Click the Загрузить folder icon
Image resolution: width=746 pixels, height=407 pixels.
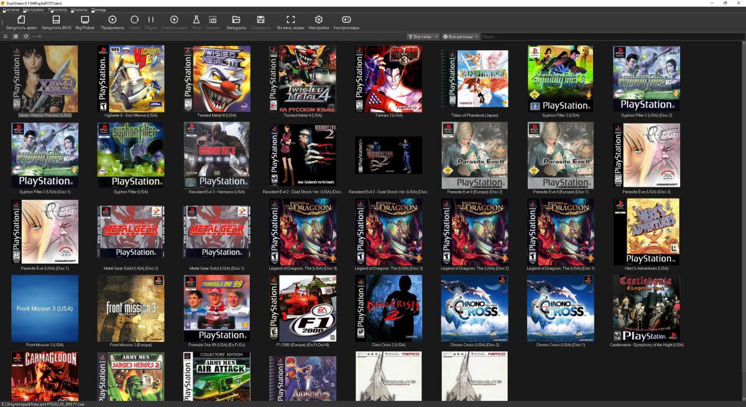236,20
